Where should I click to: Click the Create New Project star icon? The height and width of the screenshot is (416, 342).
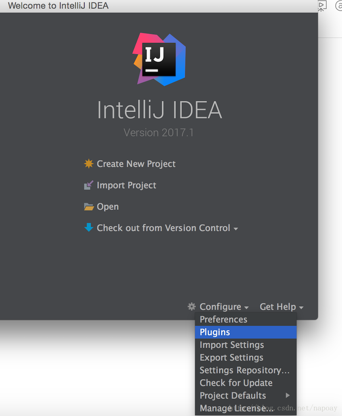(89, 164)
